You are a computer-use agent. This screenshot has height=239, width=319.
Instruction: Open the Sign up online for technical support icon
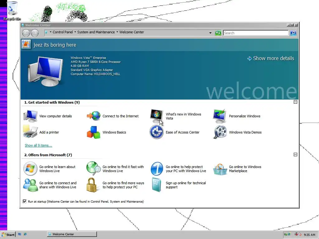point(156,185)
